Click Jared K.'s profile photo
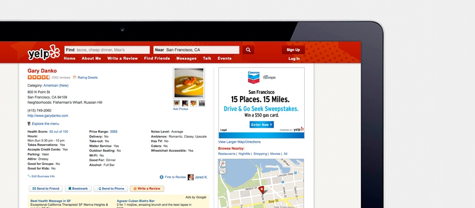 point(190,177)
